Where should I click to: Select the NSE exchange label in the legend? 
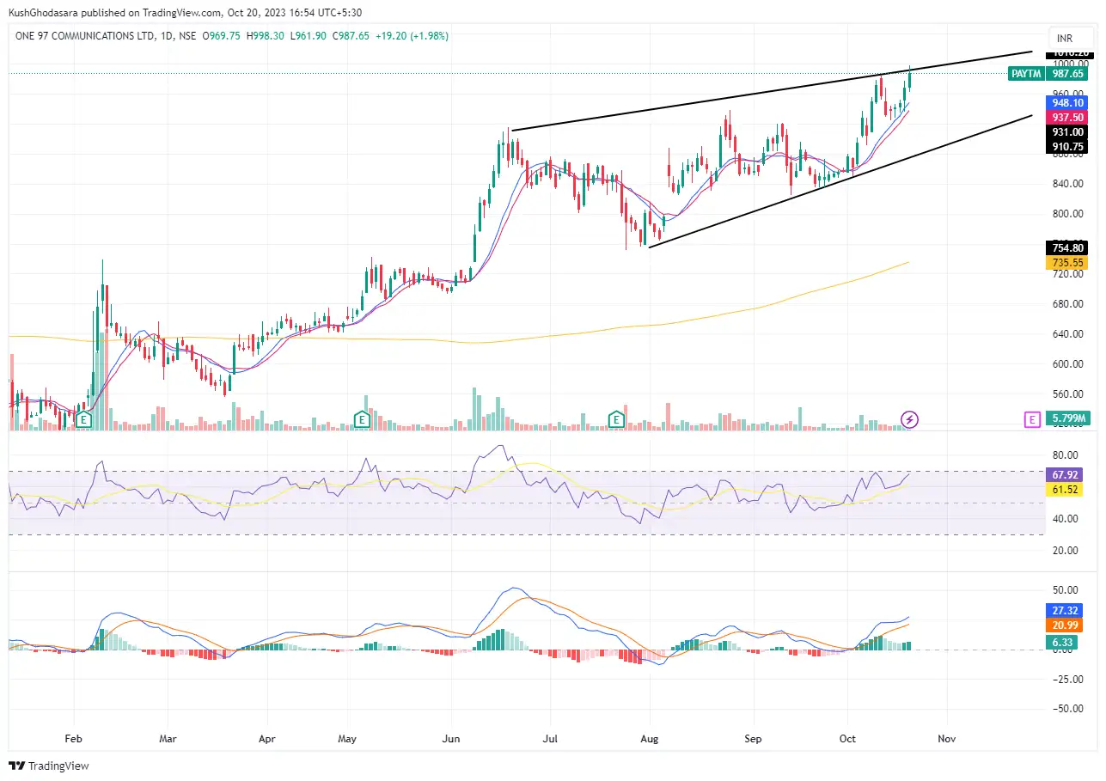point(186,36)
